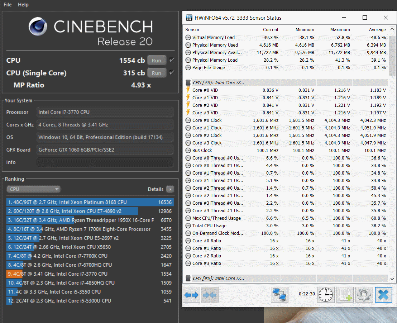
Task: Click the bottom CPU [#0] section chip icon
Action: pyautogui.click(x=188, y=279)
